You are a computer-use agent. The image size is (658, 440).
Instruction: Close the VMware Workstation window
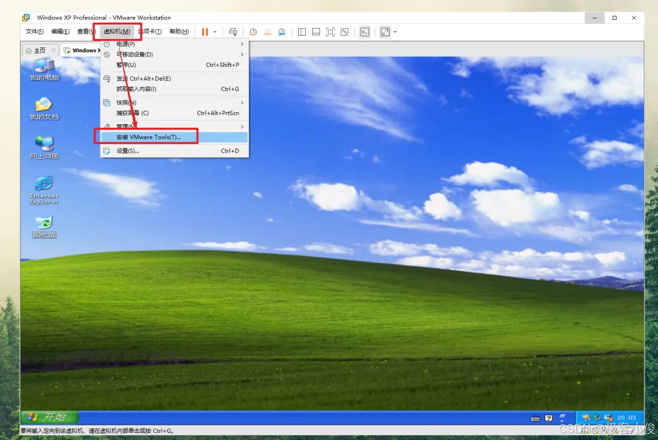pos(634,18)
